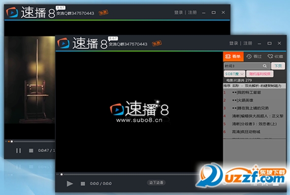Switch to the 看过 history tab
The image size is (290, 195).
pyautogui.click(x=254, y=56)
